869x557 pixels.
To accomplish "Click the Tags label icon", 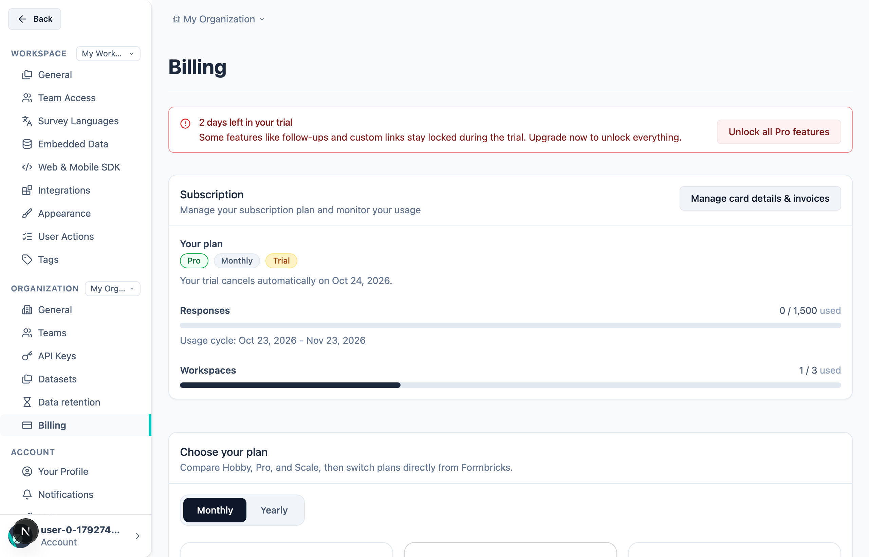I will coord(27,260).
